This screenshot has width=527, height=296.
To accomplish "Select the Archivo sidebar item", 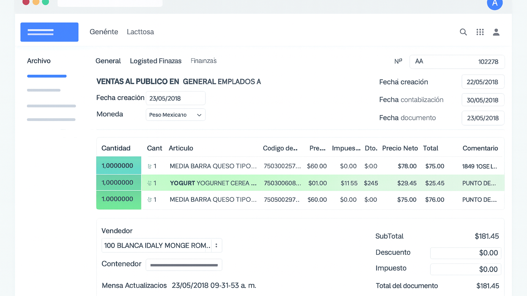I will pos(39,61).
